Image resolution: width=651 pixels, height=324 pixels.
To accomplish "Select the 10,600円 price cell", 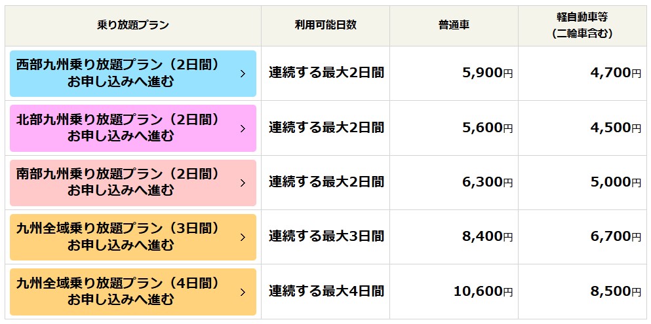I will pyautogui.click(x=483, y=291).
